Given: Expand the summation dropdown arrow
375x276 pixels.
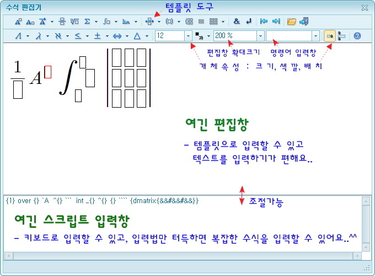Looking at the screenshot, I should coord(96,22).
